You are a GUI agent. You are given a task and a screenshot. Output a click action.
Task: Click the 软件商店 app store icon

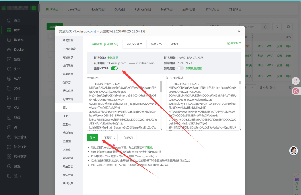click(9, 156)
